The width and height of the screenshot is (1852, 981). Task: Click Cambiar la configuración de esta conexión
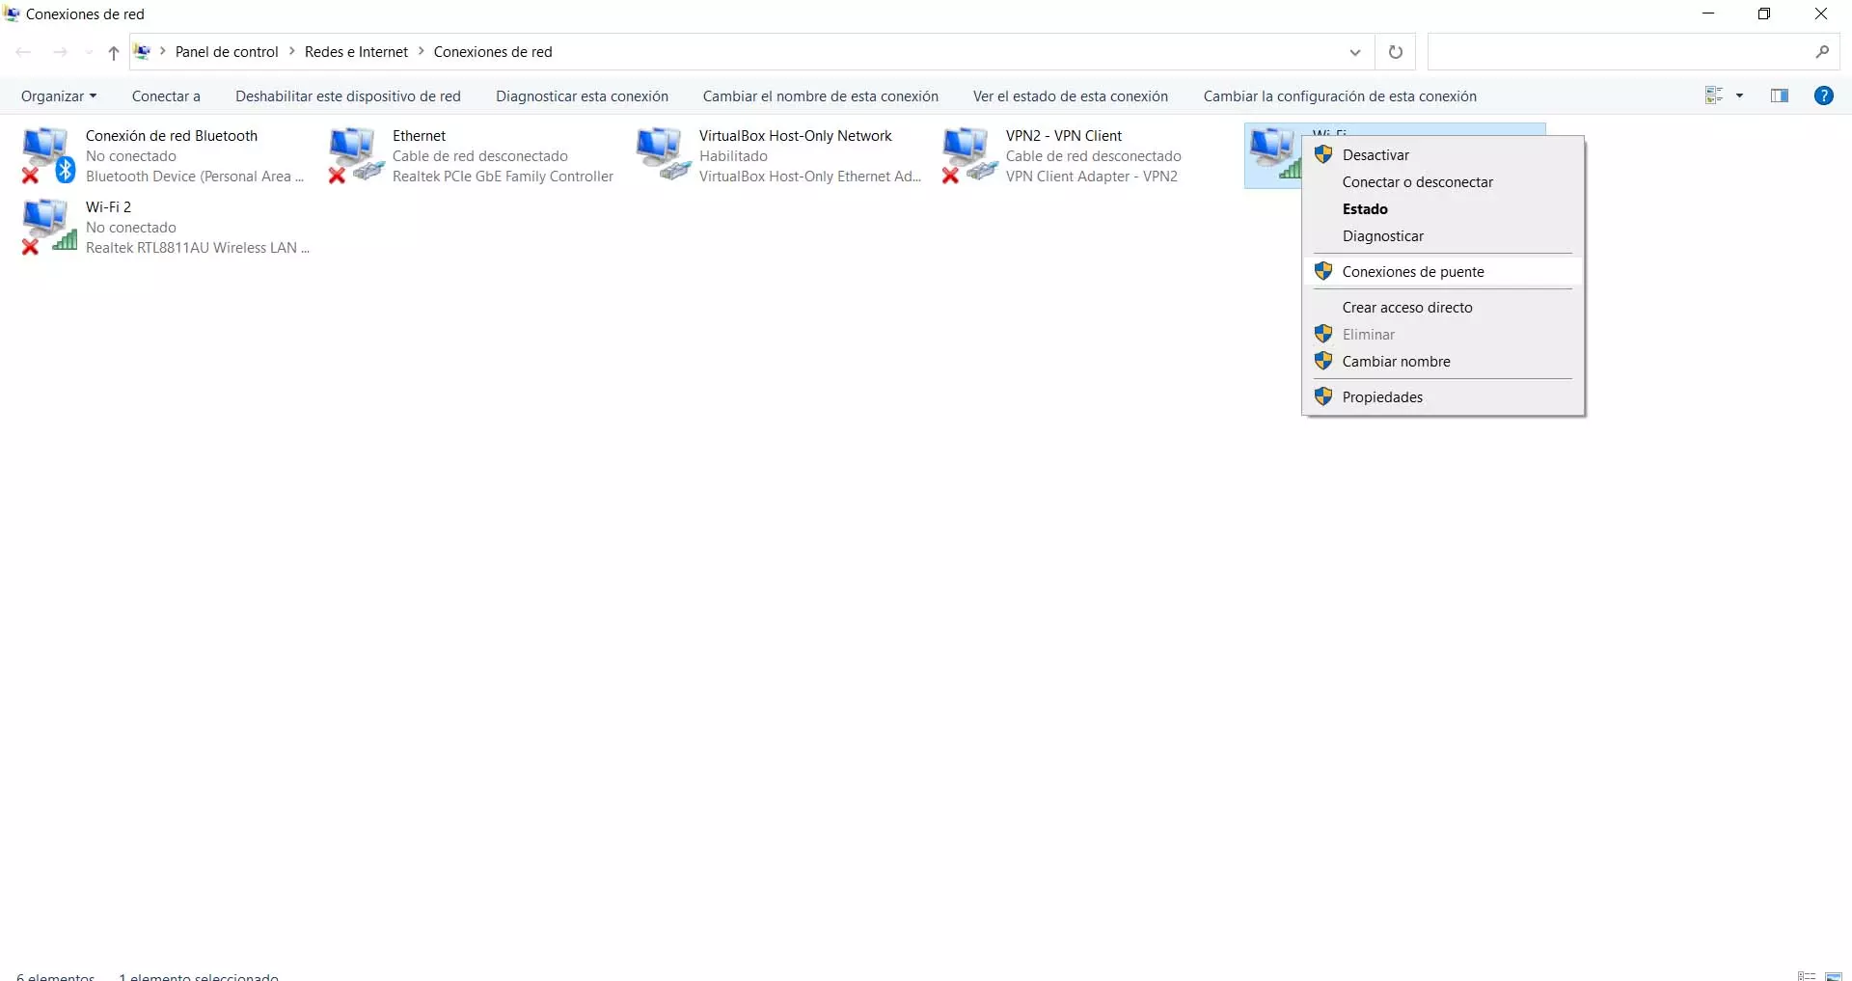click(1340, 95)
